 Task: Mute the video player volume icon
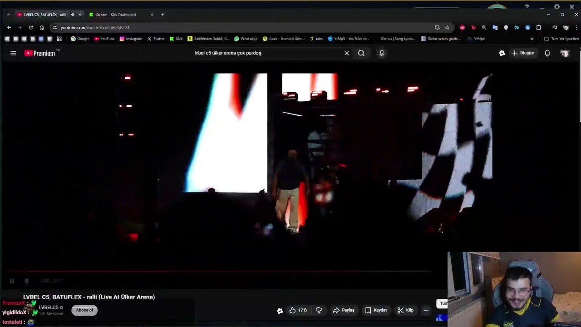click(x=26, y=281)
